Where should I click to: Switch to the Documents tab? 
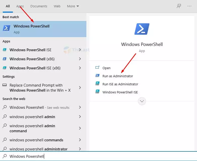click(x=39, y=6)
